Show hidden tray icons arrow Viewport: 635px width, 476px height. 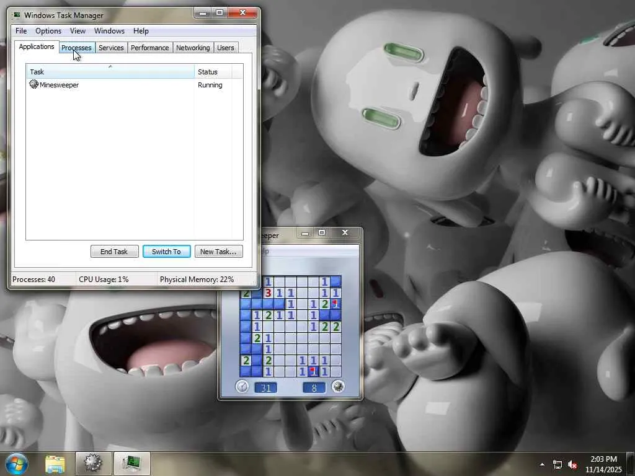(x=542, y=464)
